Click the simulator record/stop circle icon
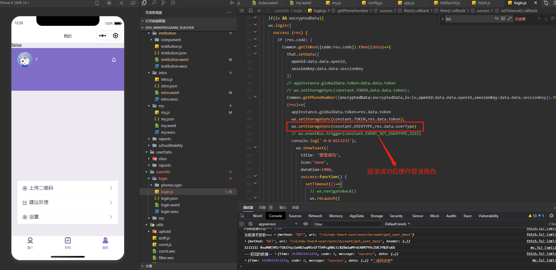This screenshot has width=556, height=270. 109,3
